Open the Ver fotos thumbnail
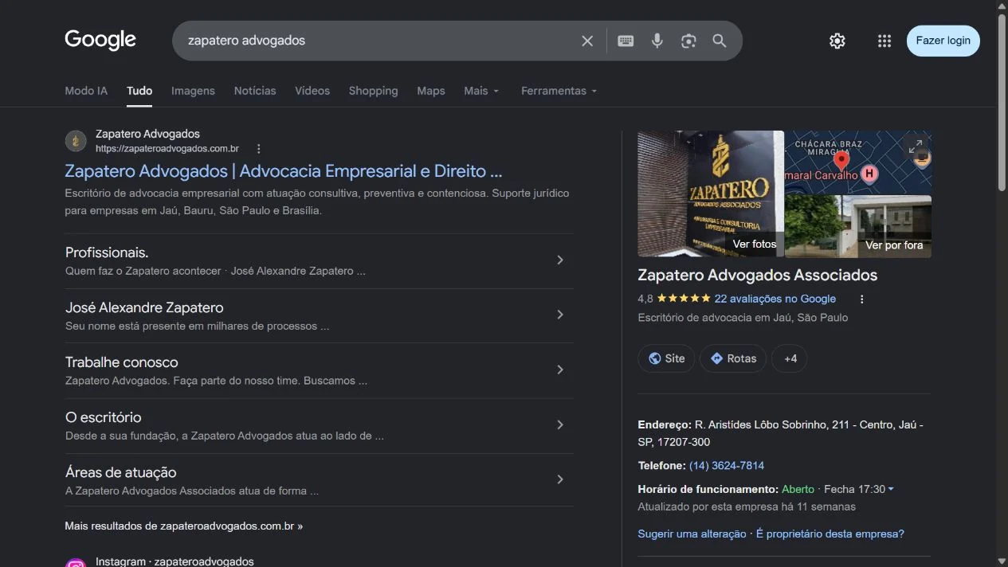Viewport: 1008px width, 567px height. coord(711,194)
